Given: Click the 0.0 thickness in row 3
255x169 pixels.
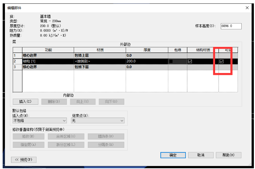Looking at the screenshot, I should click(x=147, y=67).
